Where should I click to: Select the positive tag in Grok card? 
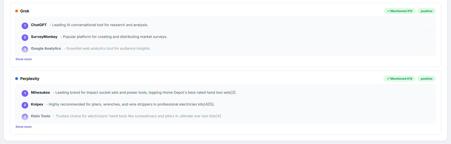click(426, 11)
